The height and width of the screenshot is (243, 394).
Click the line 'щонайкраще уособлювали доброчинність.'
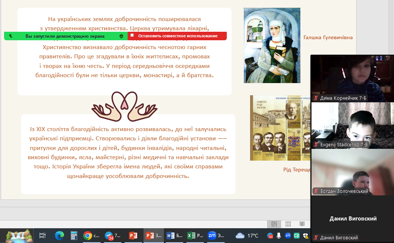tap(128, 176)
